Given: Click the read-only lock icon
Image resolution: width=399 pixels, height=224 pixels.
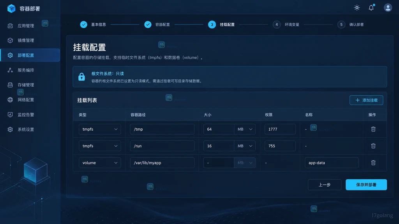Looking at the screenshot, I should (81, 77).
